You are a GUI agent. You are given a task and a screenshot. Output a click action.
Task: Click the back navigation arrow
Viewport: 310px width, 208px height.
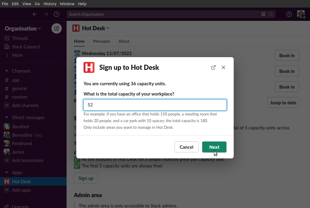pyautogui.click(x=35, y=14)
